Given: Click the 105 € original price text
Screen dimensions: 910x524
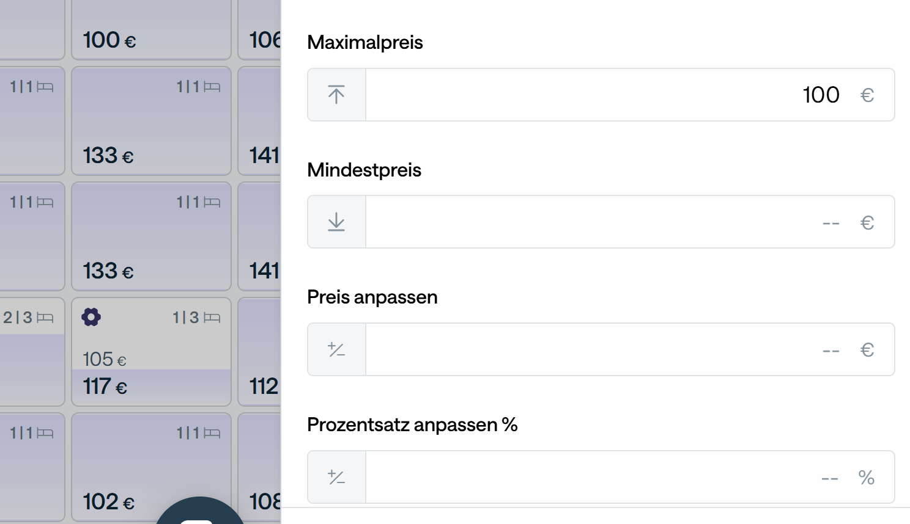Looking at the screenshot, I should point(105,359).
